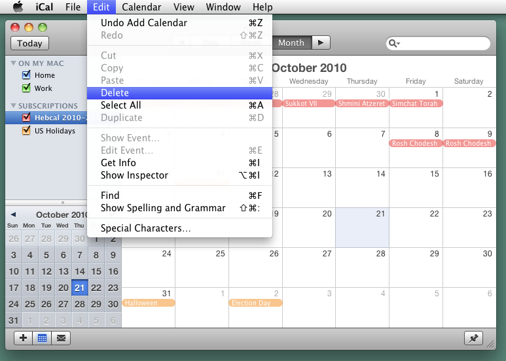Uncheck the Home calendar checkbox
The width and height of the screenshot is (506, 361).
[x=27, y=75]
